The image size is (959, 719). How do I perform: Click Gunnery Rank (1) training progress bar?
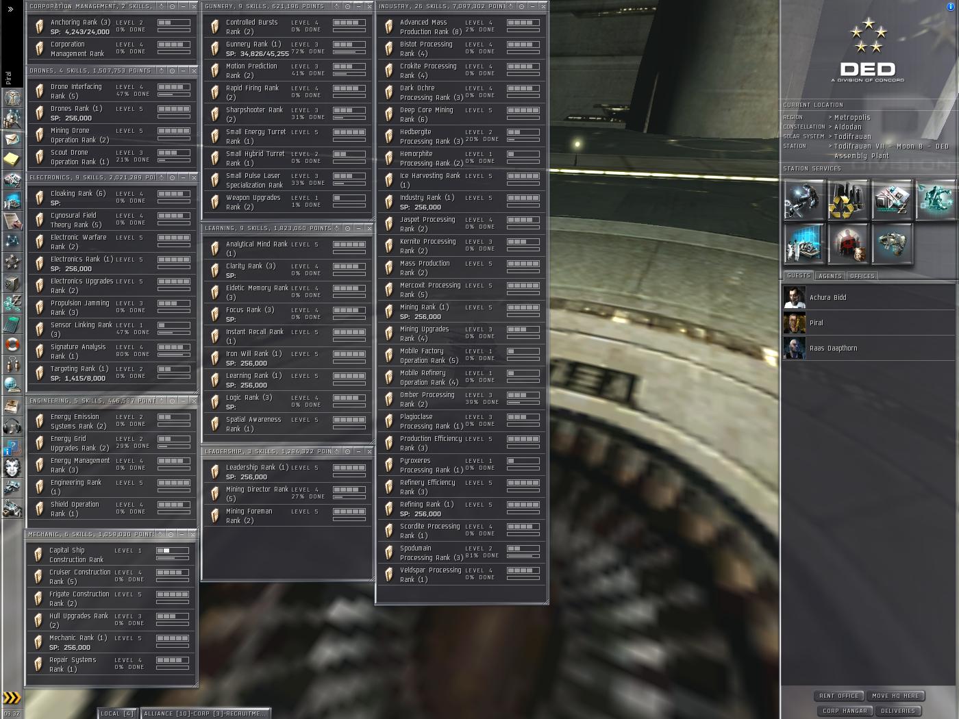click(x=349, y=52)
